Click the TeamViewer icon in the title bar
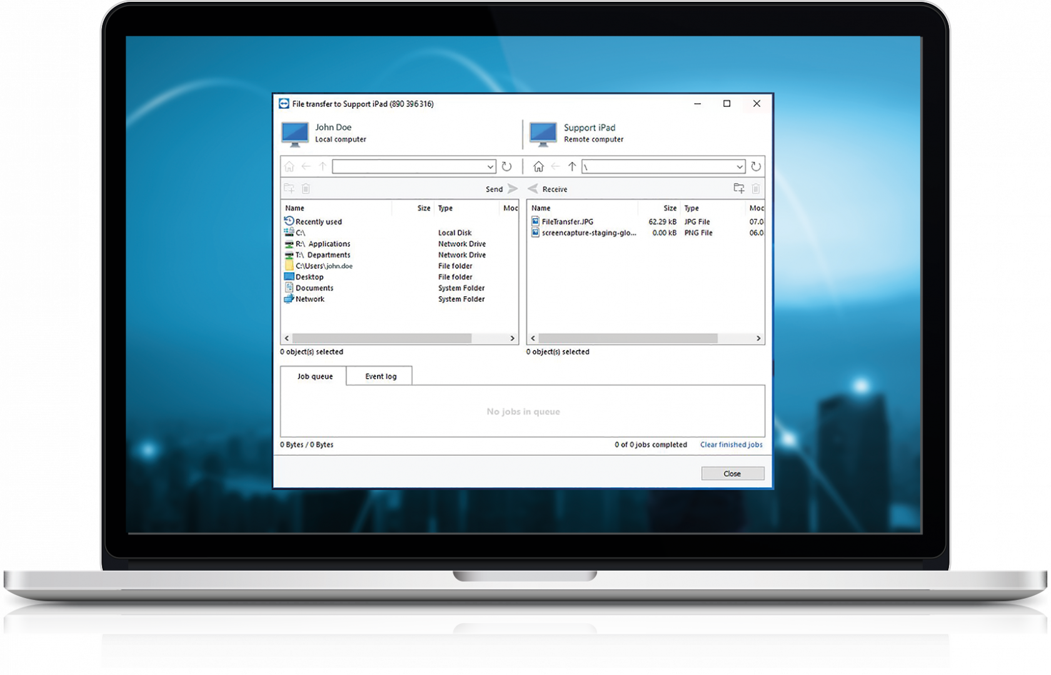The image size is (1051, 675). click(284, 103)
